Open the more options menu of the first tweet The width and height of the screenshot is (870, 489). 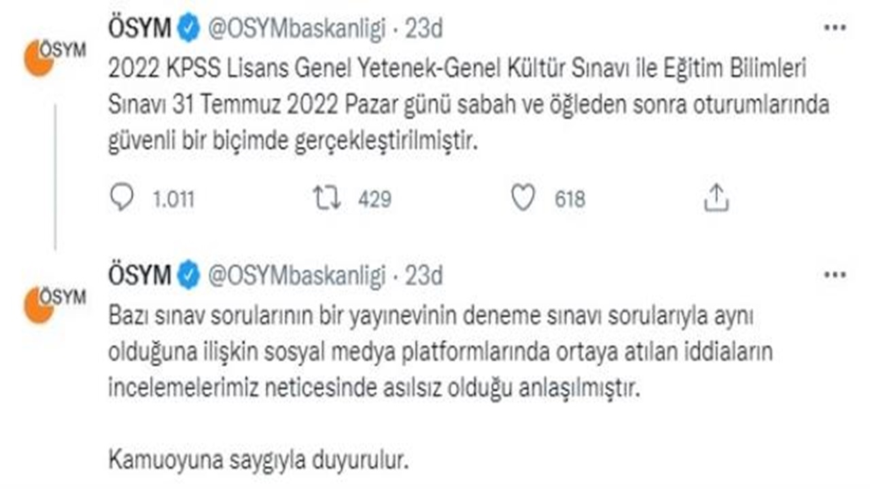(x=834, y=29)
